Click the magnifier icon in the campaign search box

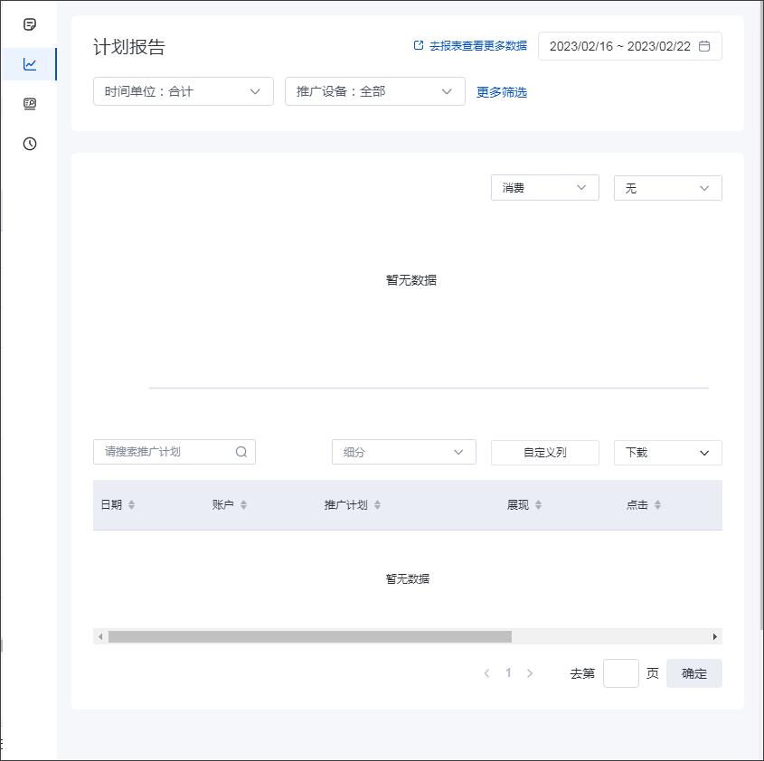point(241,452)
